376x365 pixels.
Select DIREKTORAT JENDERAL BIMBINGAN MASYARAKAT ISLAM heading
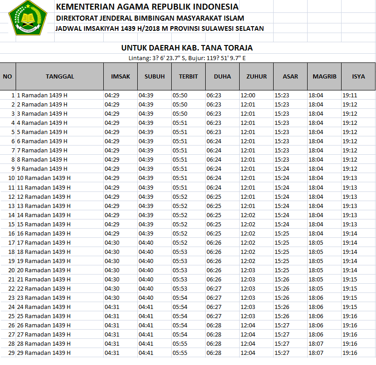150,18
